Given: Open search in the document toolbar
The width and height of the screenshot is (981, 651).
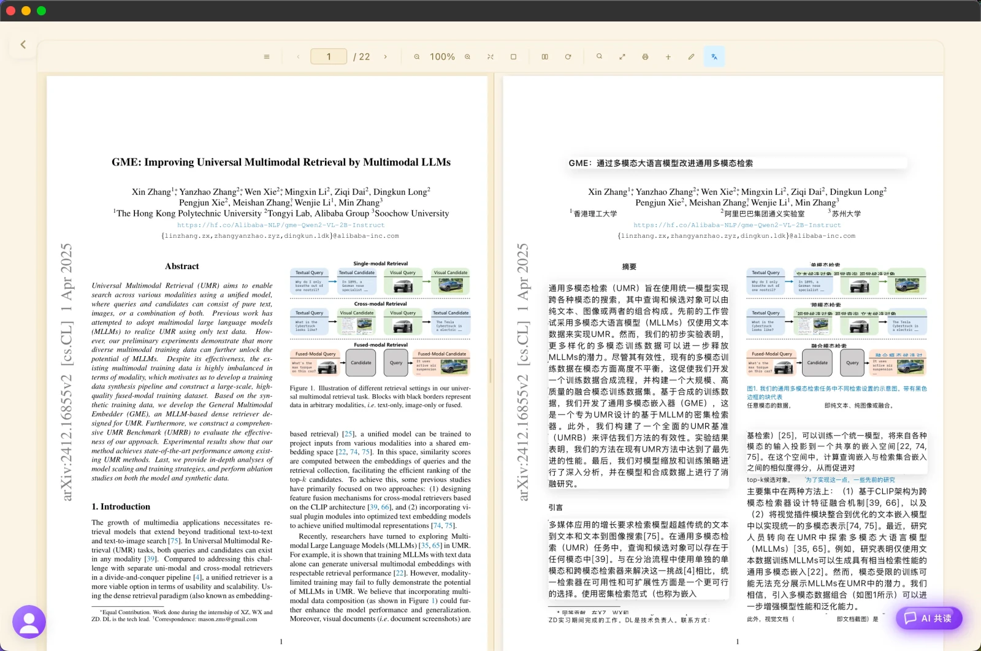Looking at the screenshot, I should point(600,56).
